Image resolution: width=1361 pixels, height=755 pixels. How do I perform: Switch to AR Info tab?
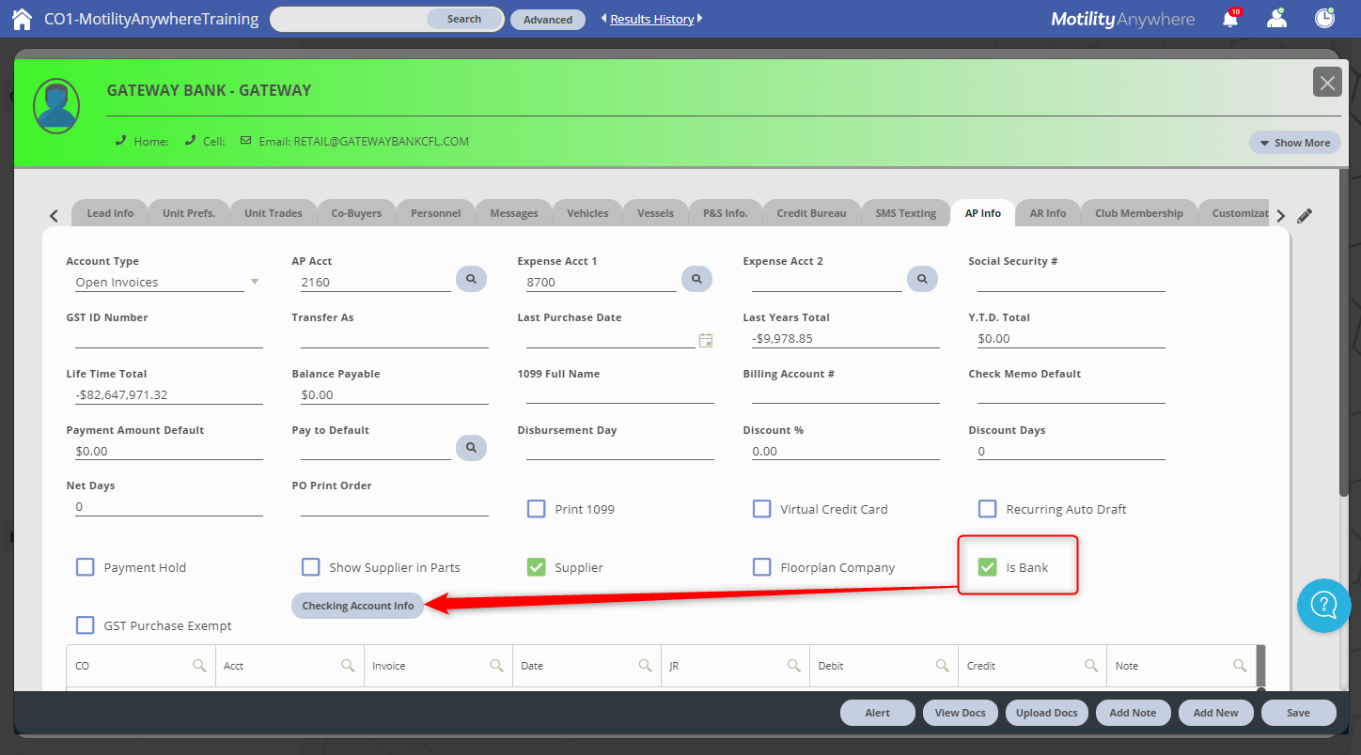[1047, 213]
